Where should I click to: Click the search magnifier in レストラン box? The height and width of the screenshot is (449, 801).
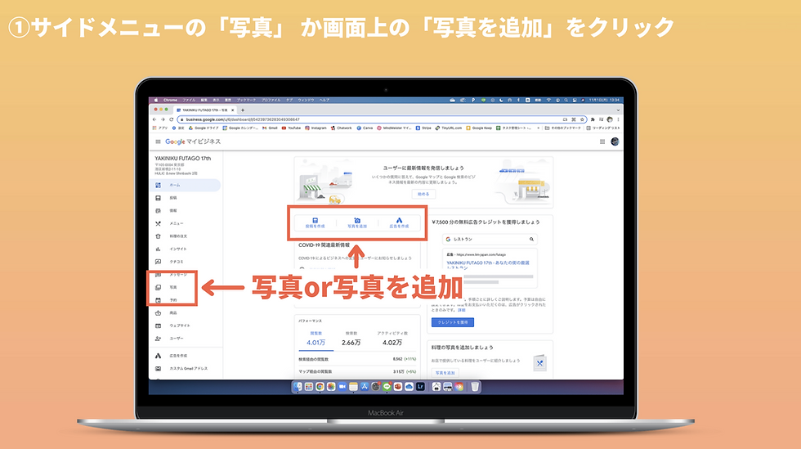[x=531, y=239]
